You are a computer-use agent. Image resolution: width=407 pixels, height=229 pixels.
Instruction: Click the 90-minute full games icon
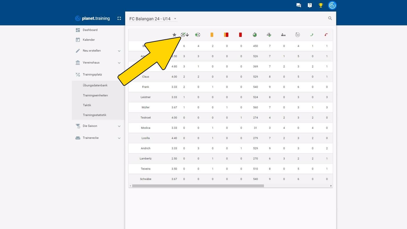click(298, 35)
